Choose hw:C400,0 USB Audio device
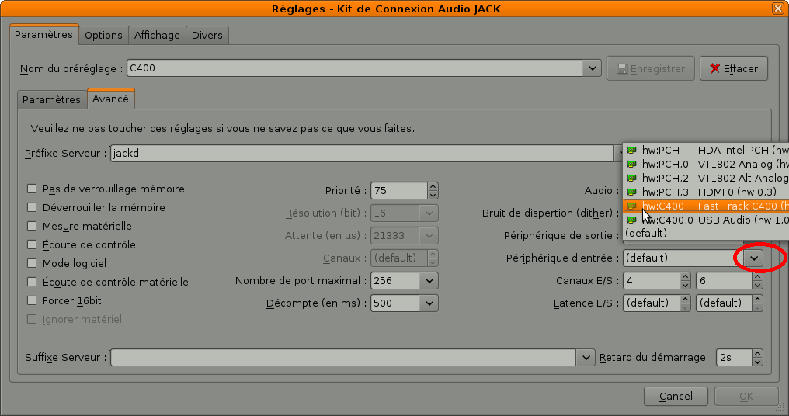Image resolution: width=789 pixels, height=416 pixels. click(x=707, y=220)
